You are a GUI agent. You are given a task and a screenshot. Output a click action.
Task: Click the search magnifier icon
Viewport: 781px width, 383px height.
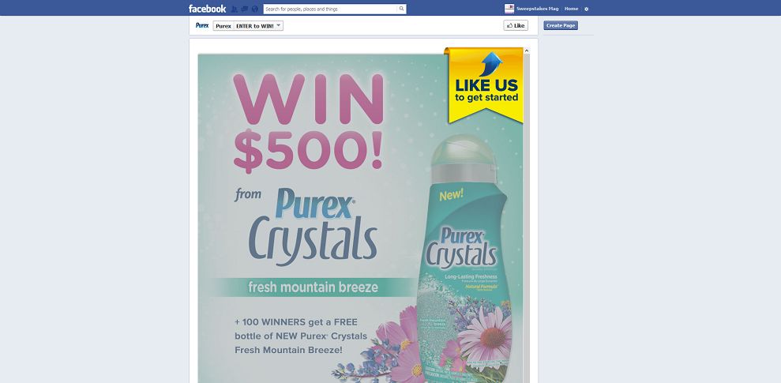[x=401, y=9]
